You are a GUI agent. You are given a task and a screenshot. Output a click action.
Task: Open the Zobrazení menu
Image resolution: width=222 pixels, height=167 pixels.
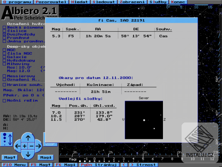click(132, 2)
